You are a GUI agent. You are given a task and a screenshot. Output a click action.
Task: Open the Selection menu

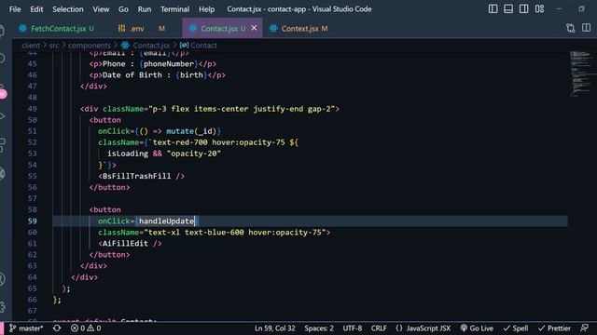pos(68,9)
